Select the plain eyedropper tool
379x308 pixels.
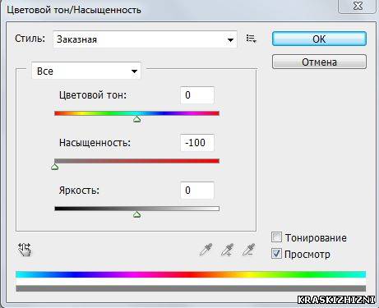tap(206, 250)
